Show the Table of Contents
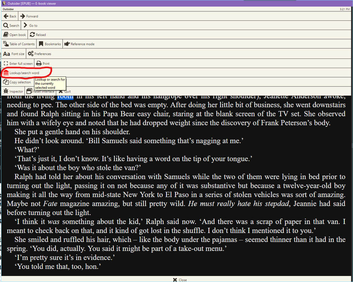Image resolution: width=353 pixels, height=282 pixels. [19, 44]
